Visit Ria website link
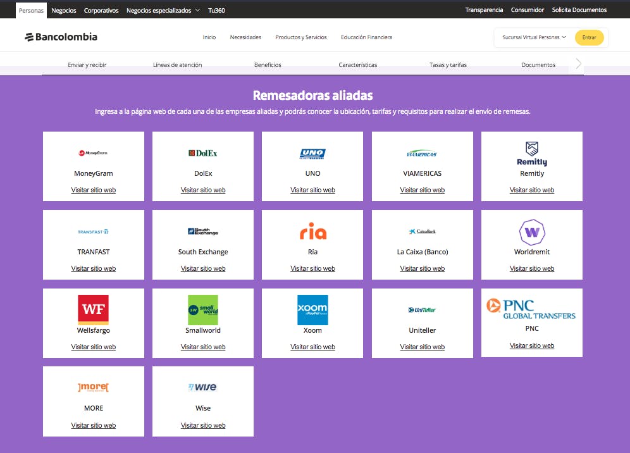This screenshot has height=453, width=630. [312, 268]
